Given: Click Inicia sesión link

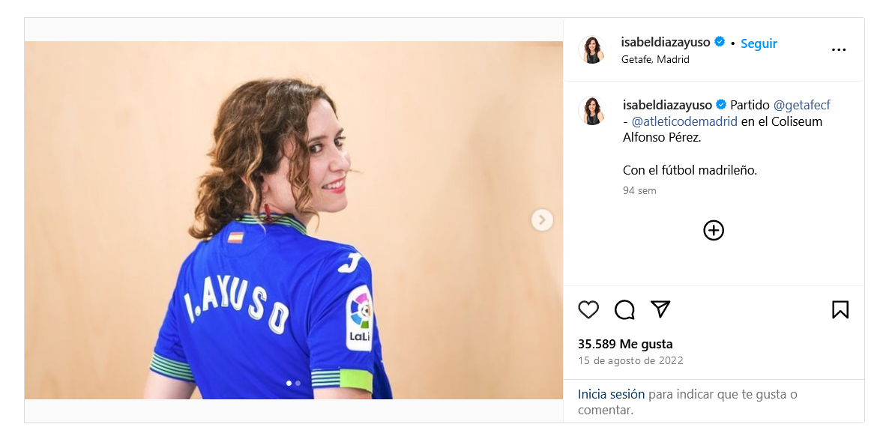Looking at the screenshot, I should point(611,395).
